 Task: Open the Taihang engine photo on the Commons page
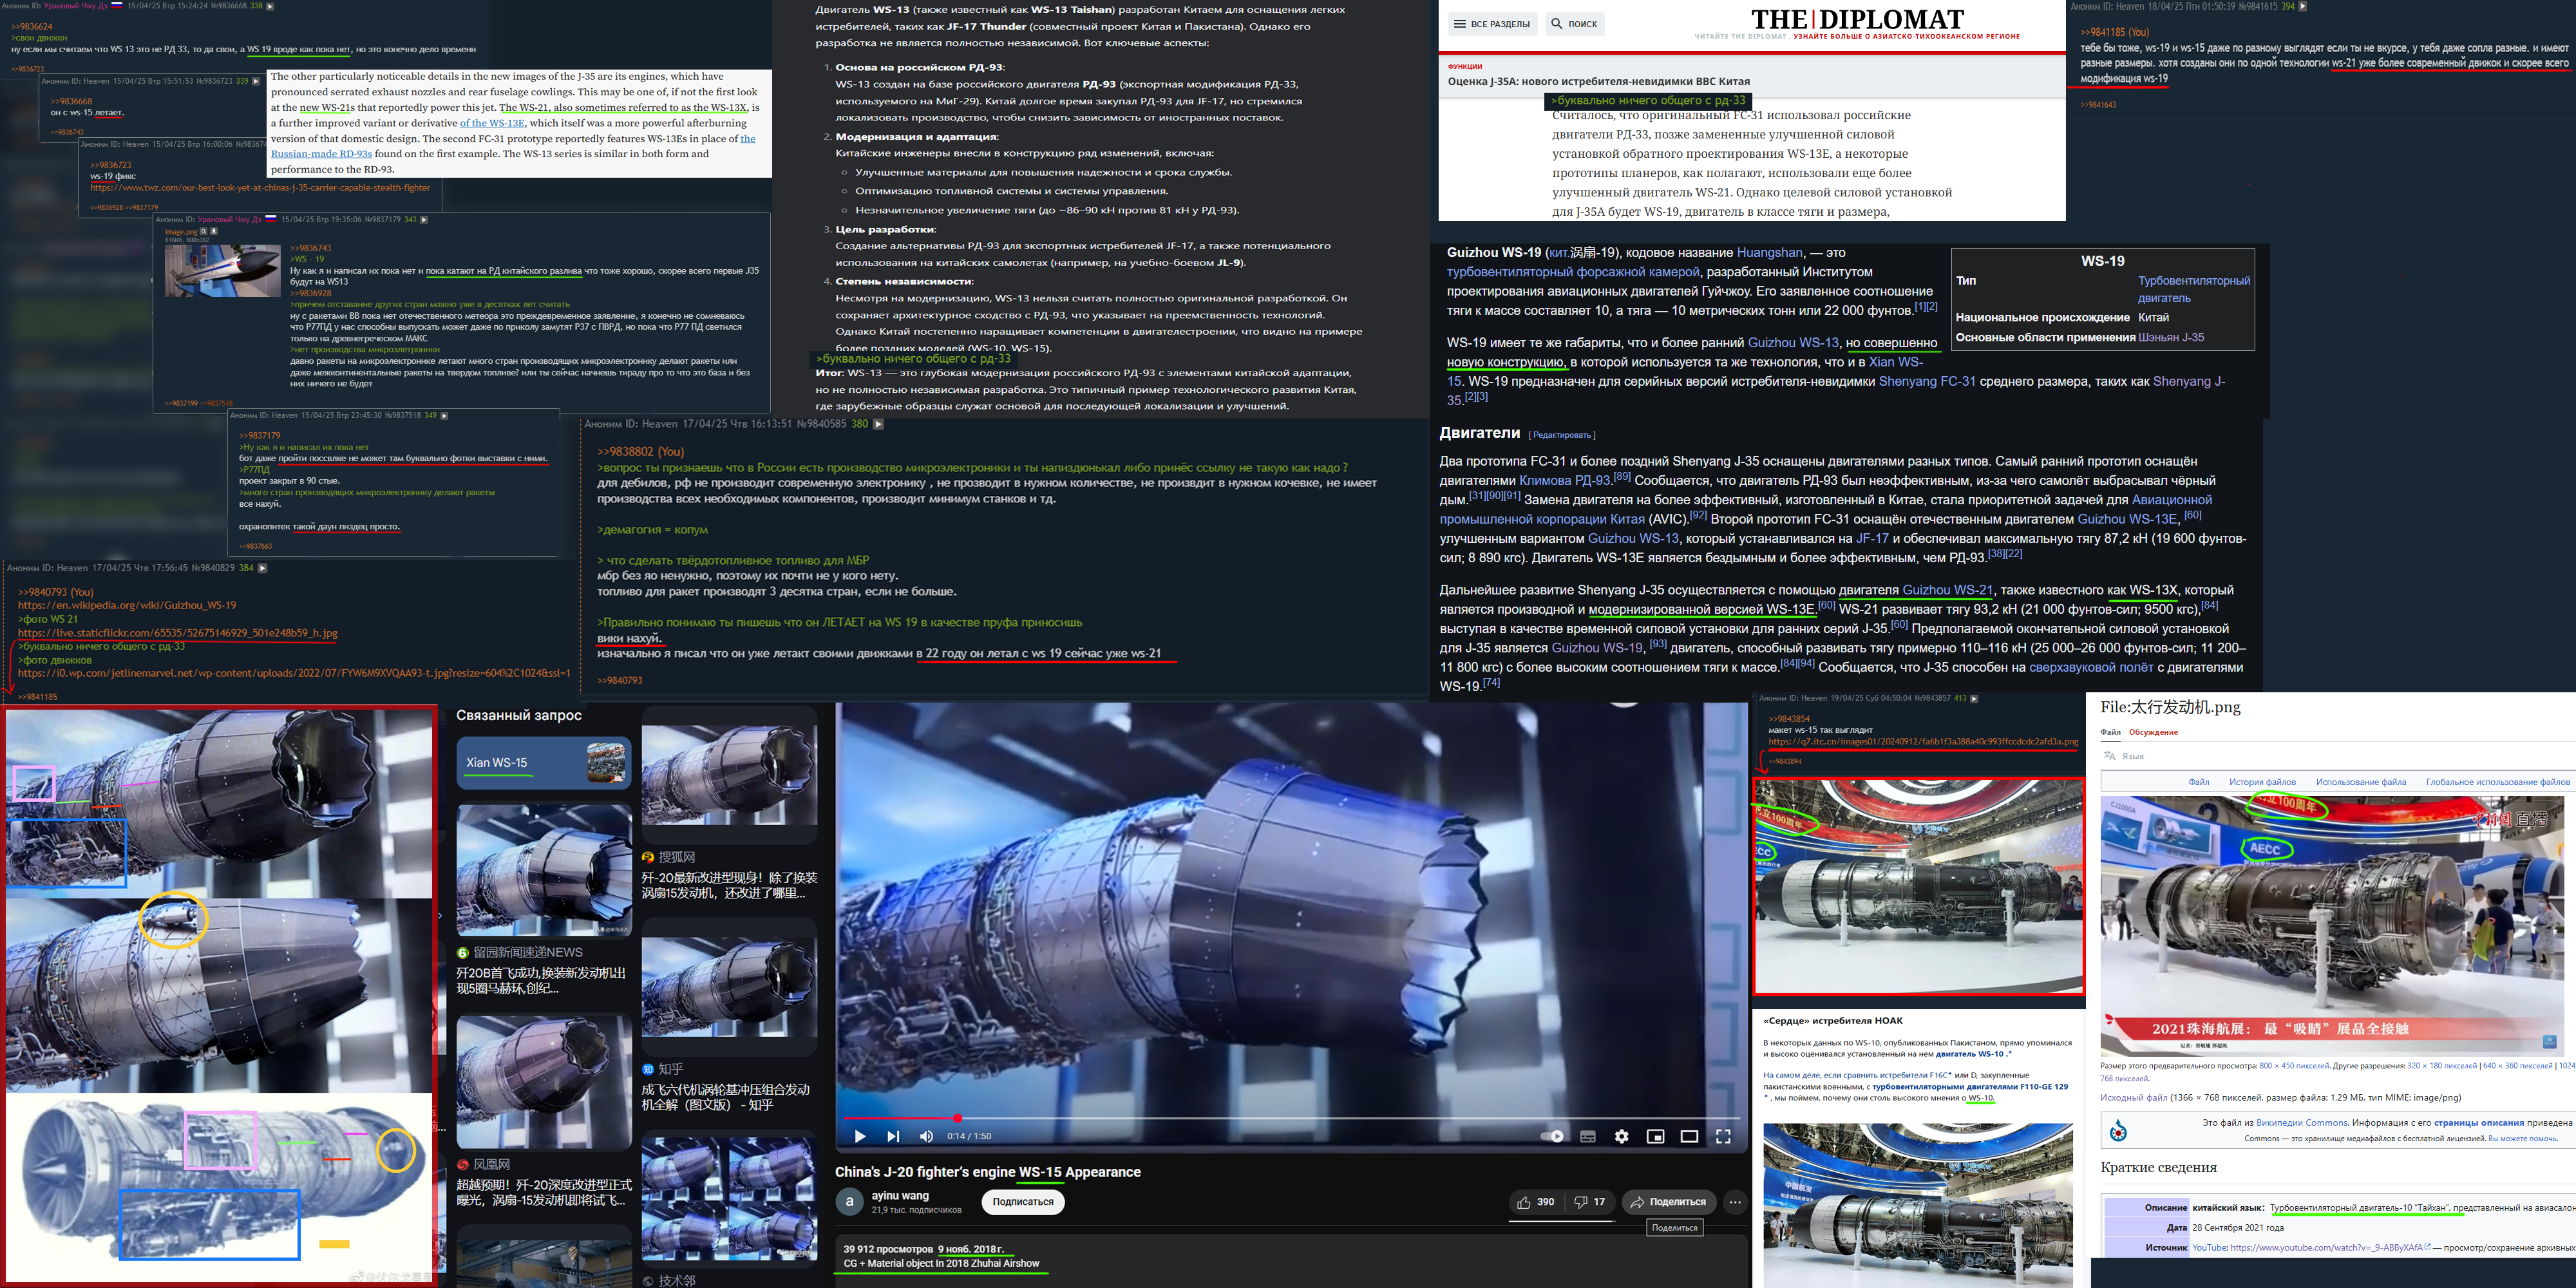click(x=2333, y=926)
